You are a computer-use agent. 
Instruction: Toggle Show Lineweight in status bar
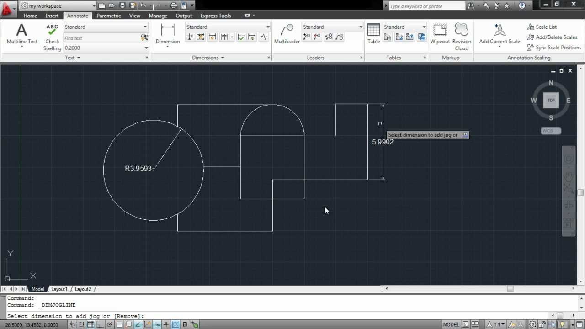[166, 324]
